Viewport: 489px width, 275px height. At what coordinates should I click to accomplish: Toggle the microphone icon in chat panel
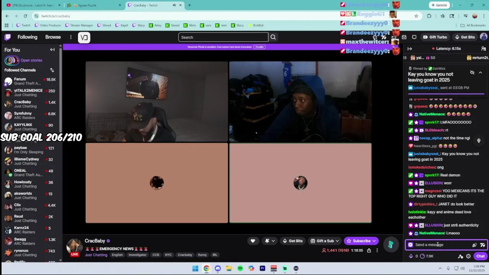pos(479,140)
